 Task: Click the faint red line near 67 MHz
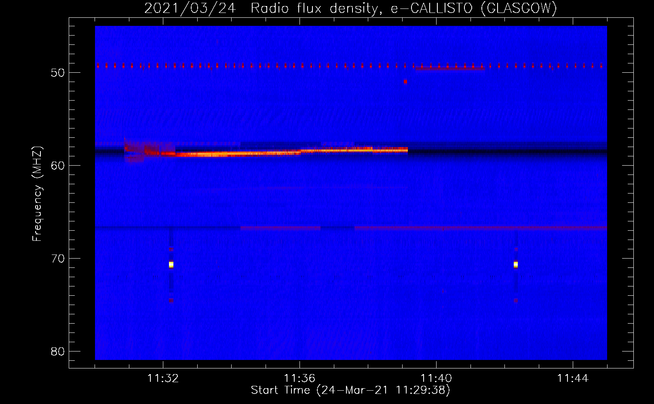point(481,228)
